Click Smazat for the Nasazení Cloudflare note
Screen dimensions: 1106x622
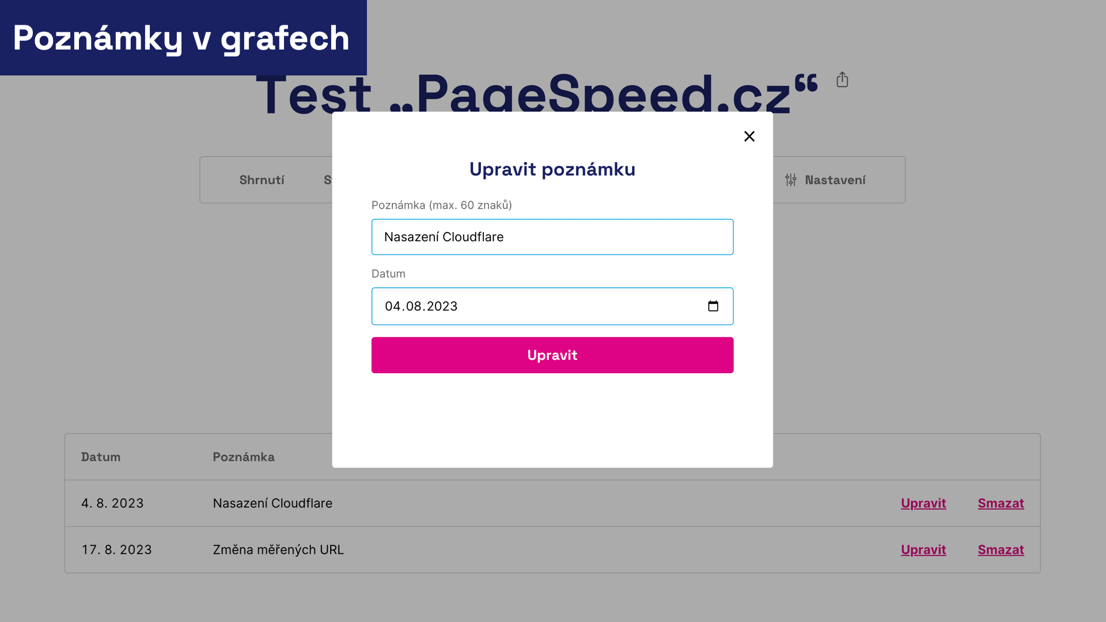(x=1001, y=503)
